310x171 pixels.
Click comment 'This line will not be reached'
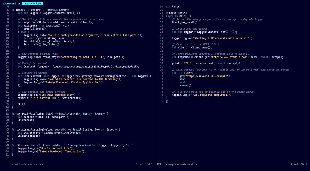[x=213, y=92]
